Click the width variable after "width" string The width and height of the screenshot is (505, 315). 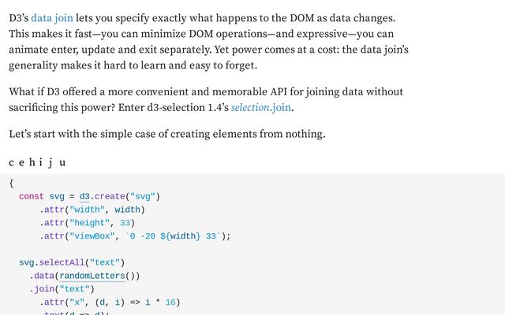(129, 209)
